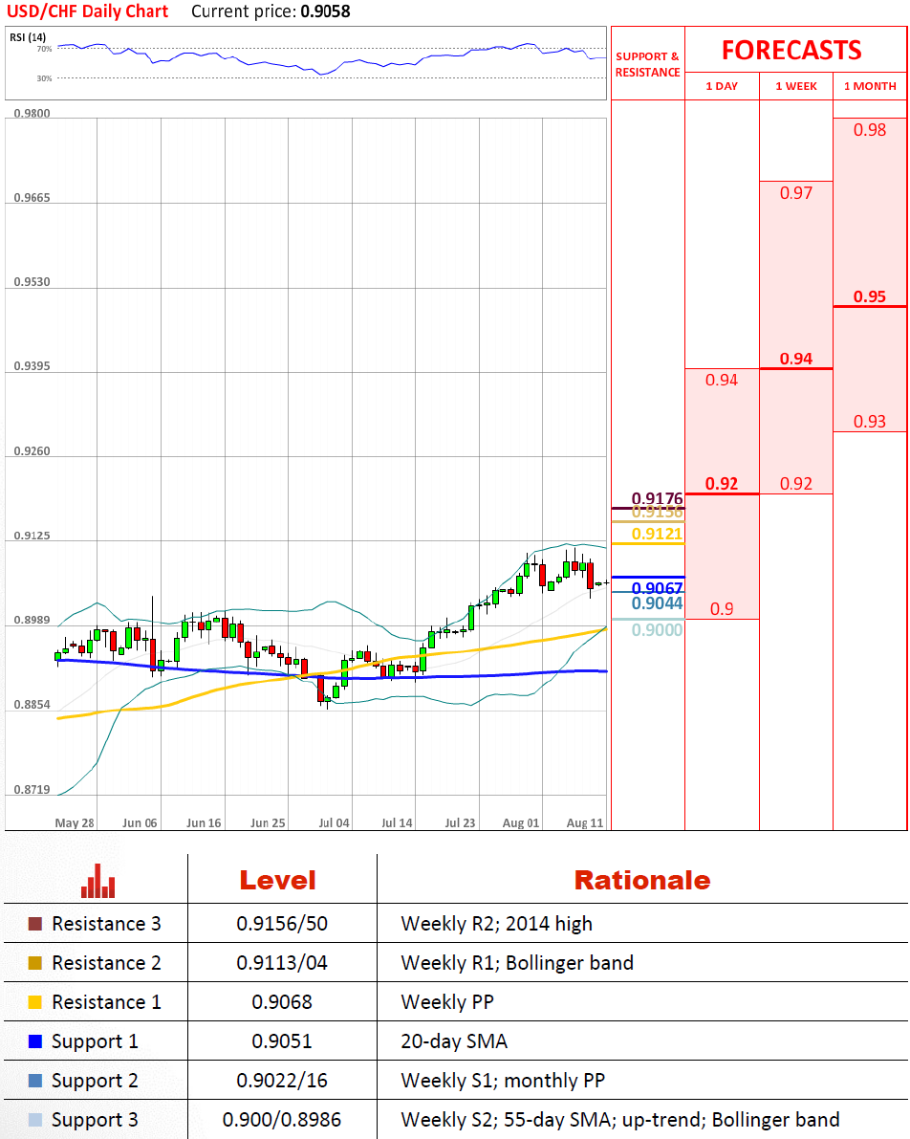Click the 0.98 value in 1 MONTH forecast
Viewport: 910px width, 1139px height.
point(870,130)
